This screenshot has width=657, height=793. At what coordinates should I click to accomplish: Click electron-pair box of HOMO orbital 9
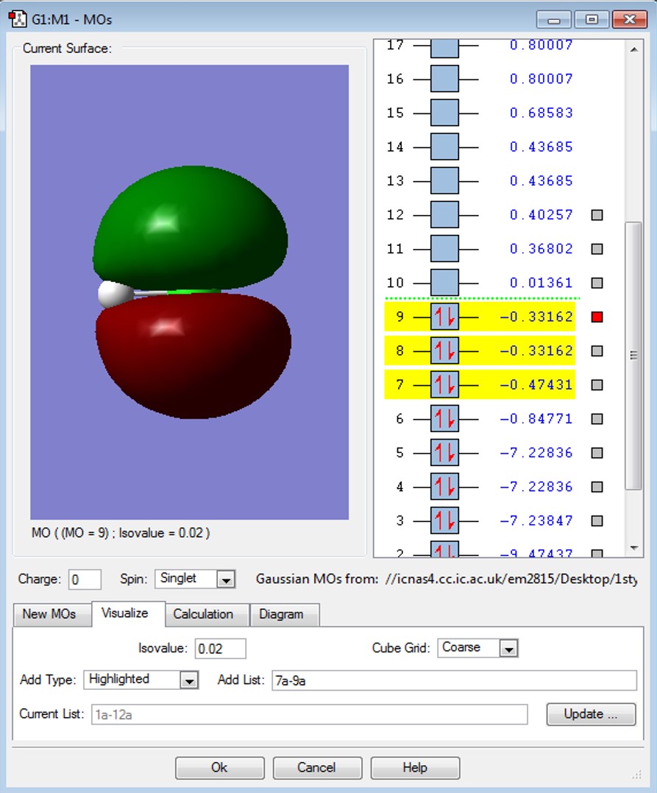tap(444, 317)
